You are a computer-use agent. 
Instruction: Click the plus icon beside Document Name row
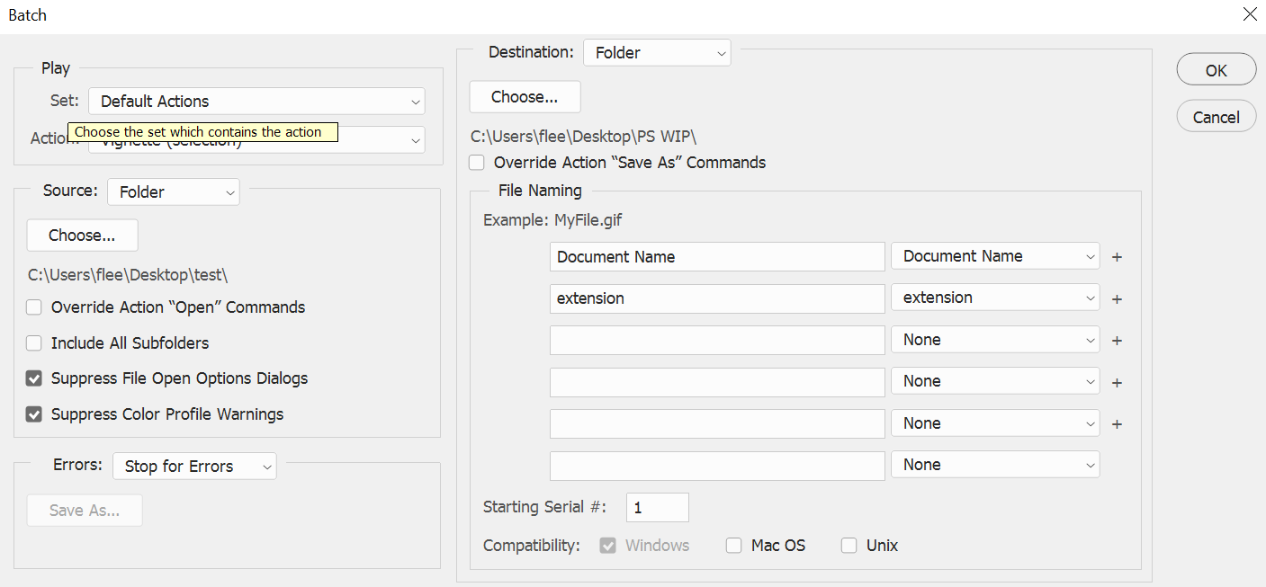click(x=1117, y=257)
